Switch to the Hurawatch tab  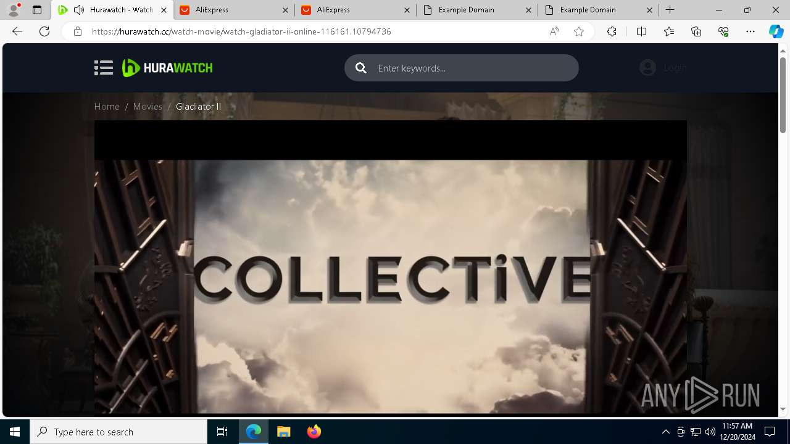[112, 10]
